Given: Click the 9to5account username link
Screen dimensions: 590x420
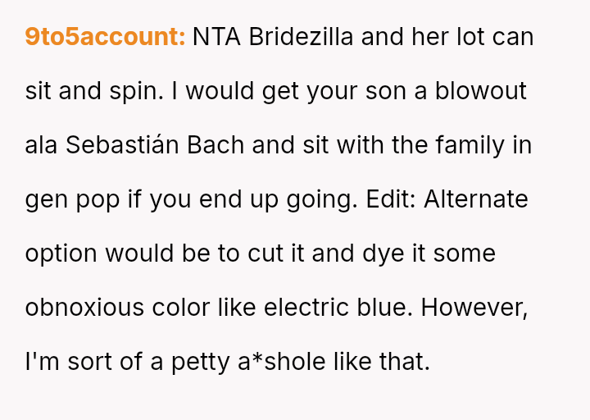Looking at the screenshot, I should pos(105,37).
